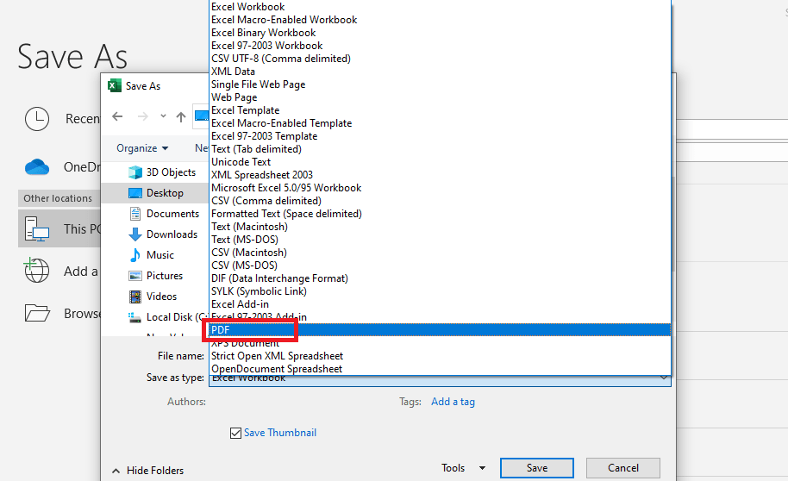Choose XML Spreadsheet 2003 type
The image size is (788, 481).
tap(440, 175)
